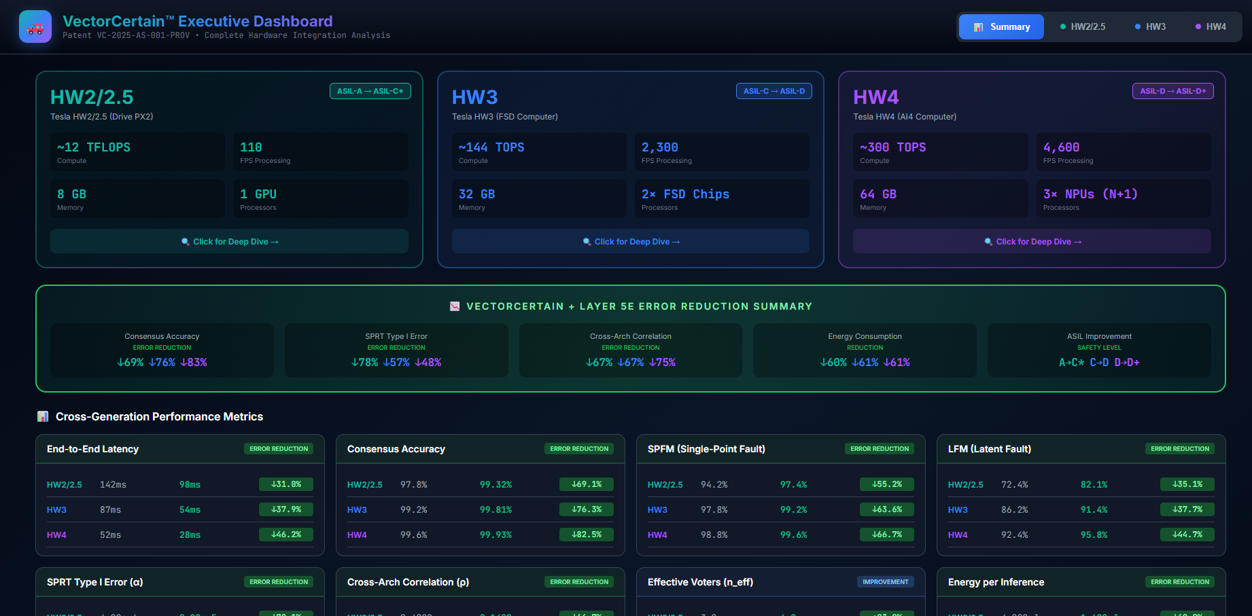Click the ASIL-A → ASIL-C* badge
The width and height of the screenshot is (1252, 616).
[370, 91]
